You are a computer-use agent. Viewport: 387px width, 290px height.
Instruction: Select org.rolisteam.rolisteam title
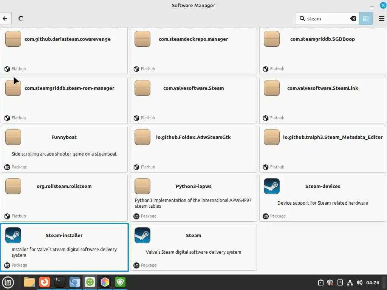coord(64,187)
